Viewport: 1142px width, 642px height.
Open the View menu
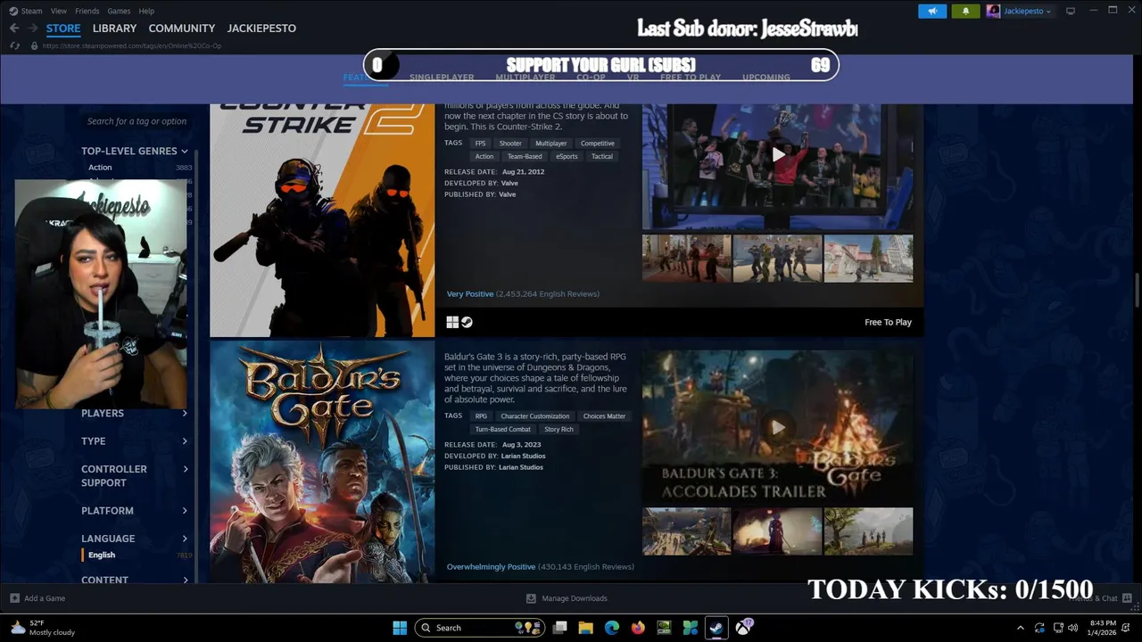[59, 11]
